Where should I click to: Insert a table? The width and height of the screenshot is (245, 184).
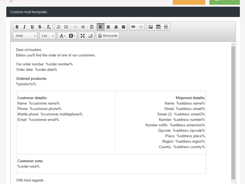(158, 27)
